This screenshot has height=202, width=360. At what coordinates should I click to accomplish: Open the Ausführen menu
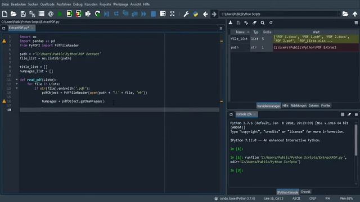64,4
